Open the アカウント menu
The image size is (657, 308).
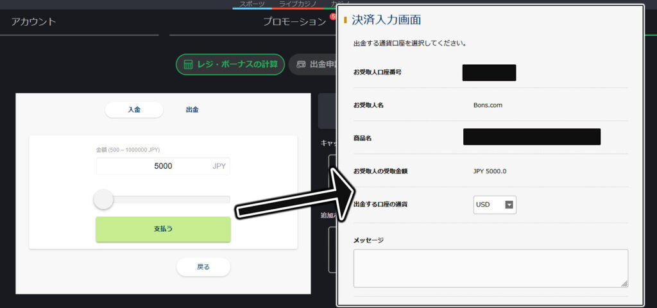point(34,22)
